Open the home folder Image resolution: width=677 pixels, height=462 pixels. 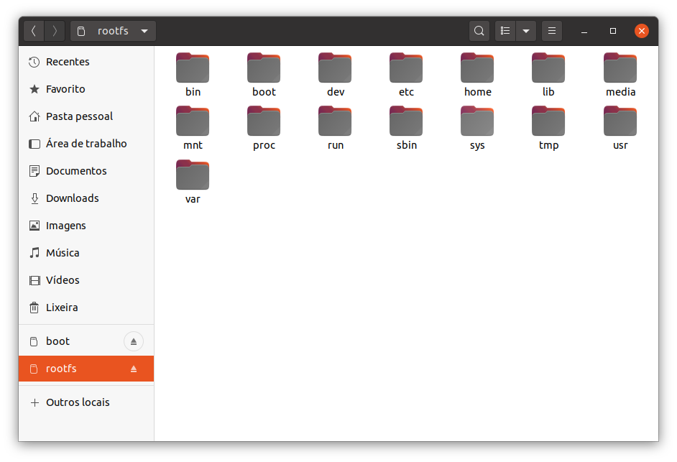pos(477,75)
